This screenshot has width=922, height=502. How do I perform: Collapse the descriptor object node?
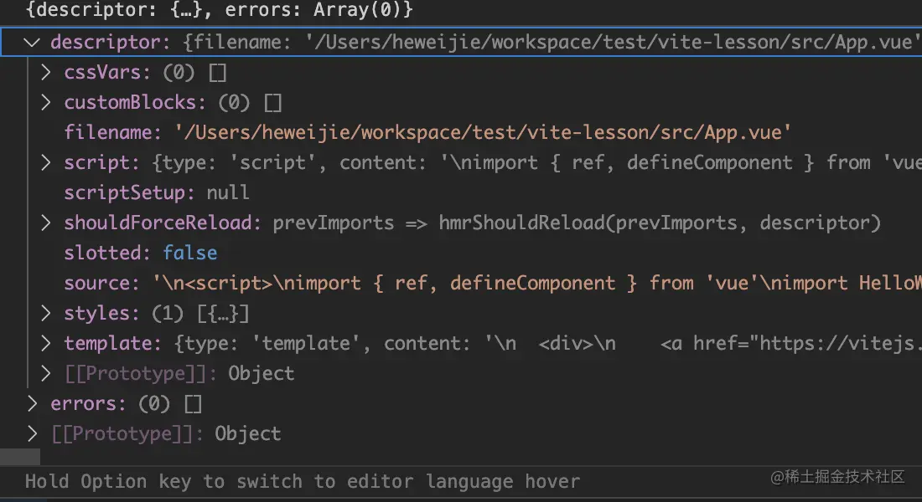[32, 43]
